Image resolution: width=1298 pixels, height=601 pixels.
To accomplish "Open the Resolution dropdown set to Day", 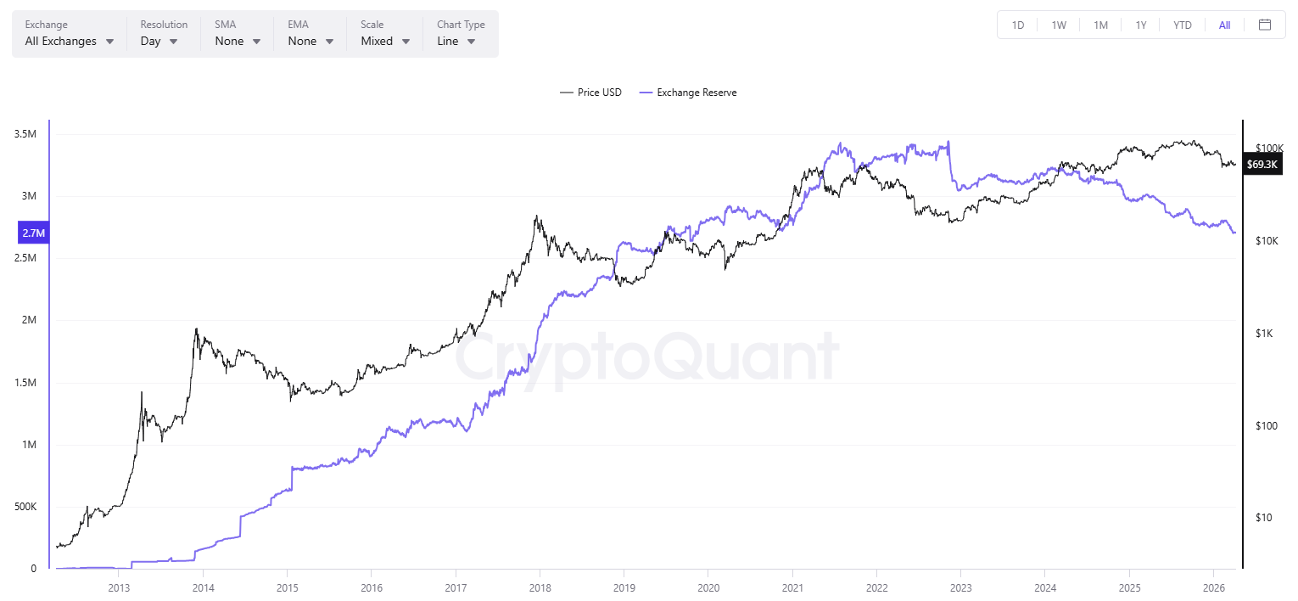I will (x=160, y=41).
